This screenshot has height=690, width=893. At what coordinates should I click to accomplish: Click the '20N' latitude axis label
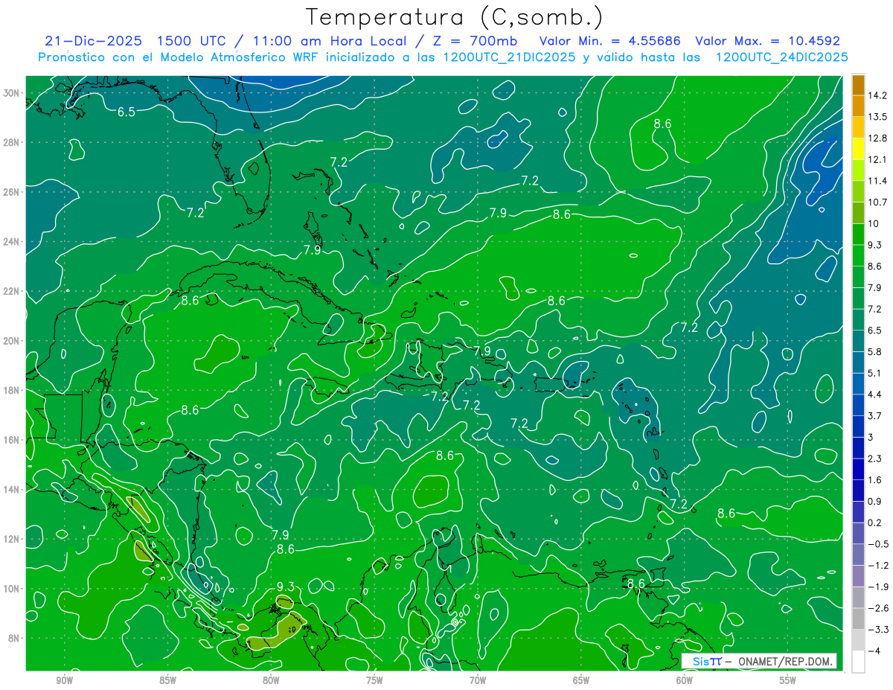click(13, 341)
